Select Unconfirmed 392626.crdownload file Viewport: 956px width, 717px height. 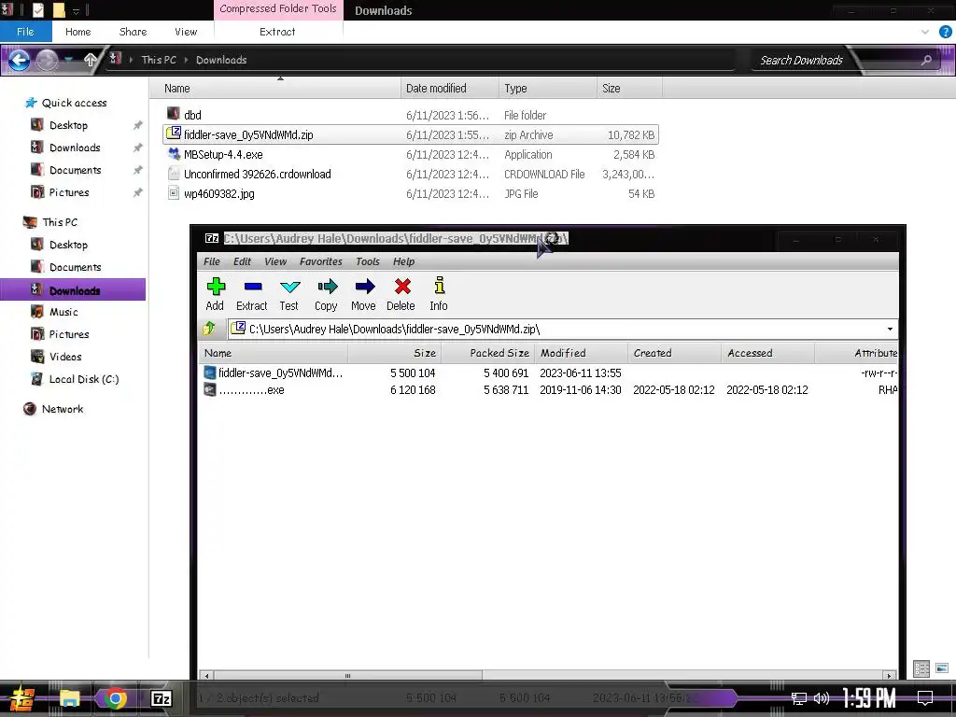[x=258, y=174]
